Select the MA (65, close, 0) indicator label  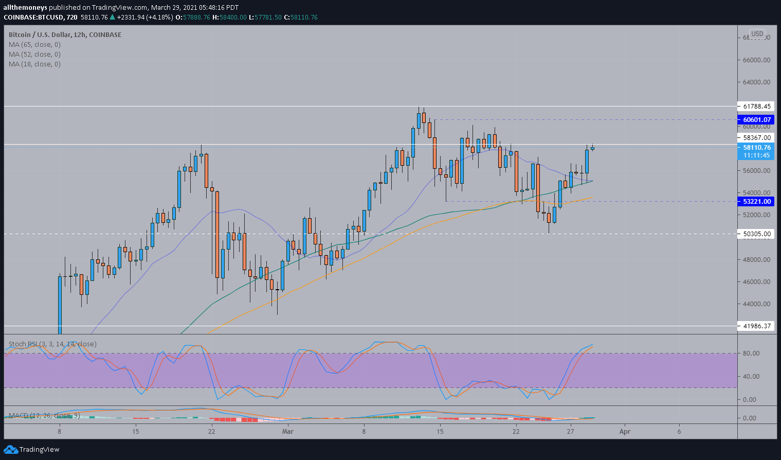point(34,45)
